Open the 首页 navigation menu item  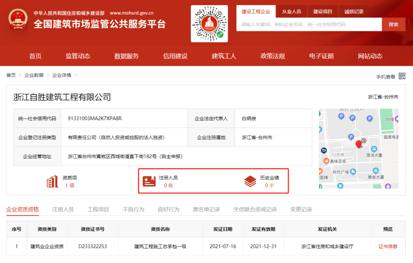[35, 56]
